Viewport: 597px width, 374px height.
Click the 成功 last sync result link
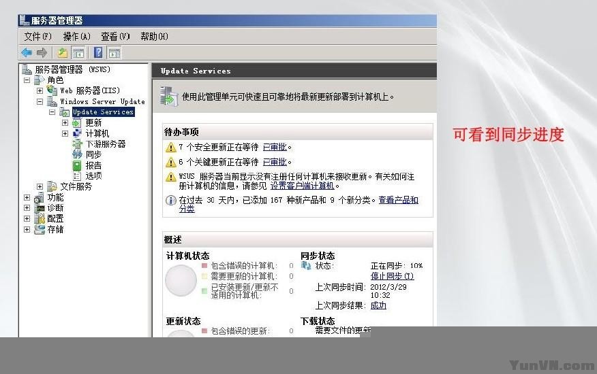point(378,305)
